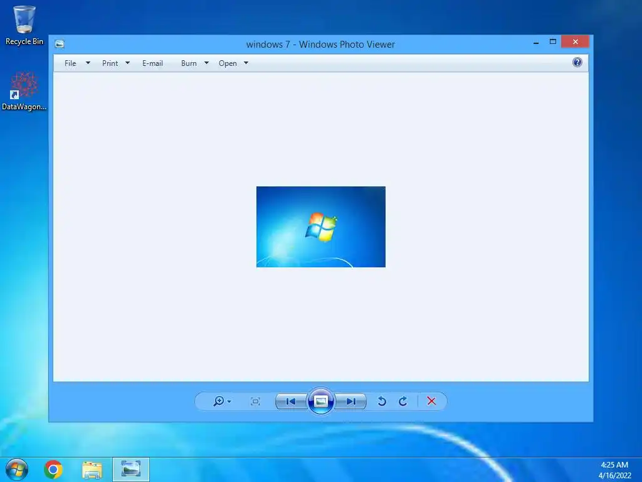Open the Windows Start menu orb
This screenshot has height=482, width=642.
[17, 469]
